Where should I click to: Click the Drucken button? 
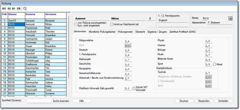point(184,101)
